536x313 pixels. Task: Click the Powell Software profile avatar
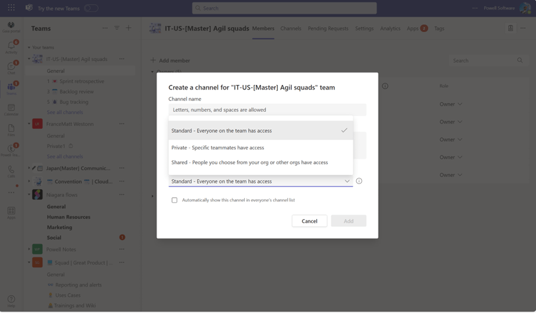pyautogui.click(x=525, y=8)
